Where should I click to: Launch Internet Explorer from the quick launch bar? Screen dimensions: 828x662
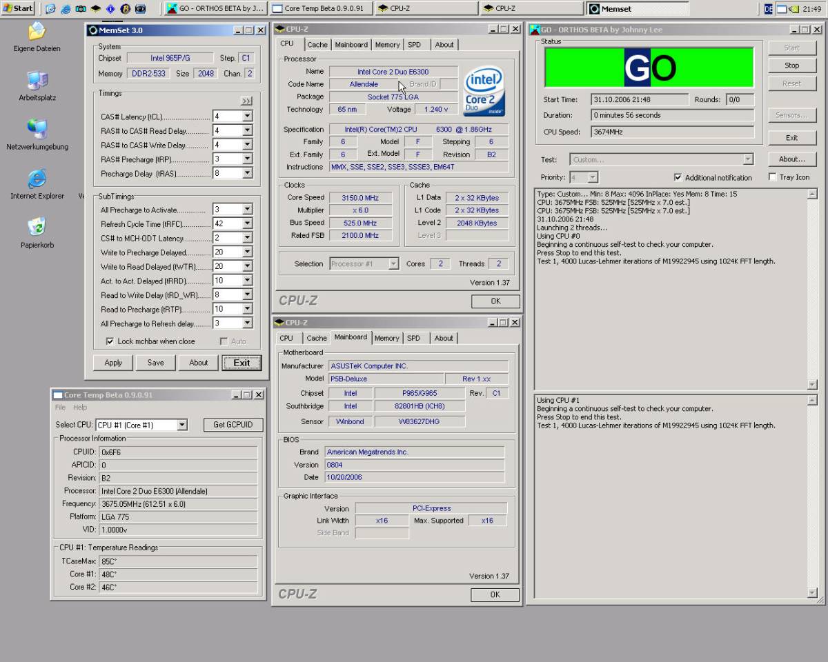pos(66,9)
